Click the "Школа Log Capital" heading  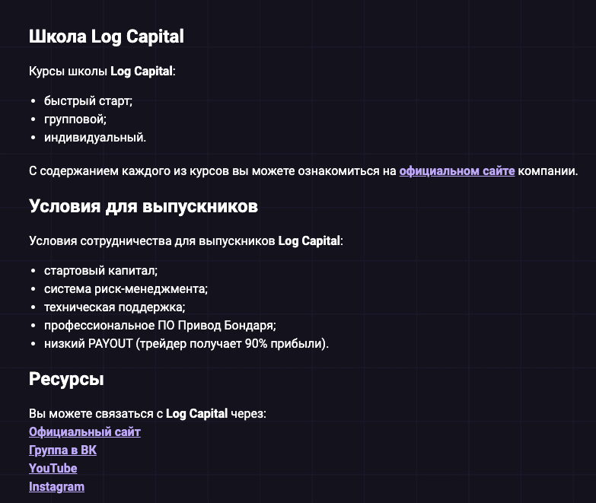107,37
